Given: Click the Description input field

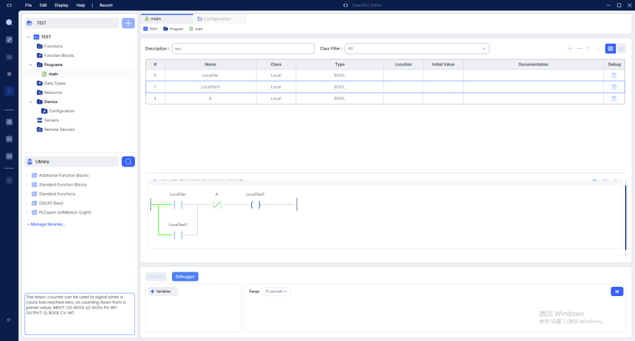Looking at the screenshot, I should coord(243,48).
